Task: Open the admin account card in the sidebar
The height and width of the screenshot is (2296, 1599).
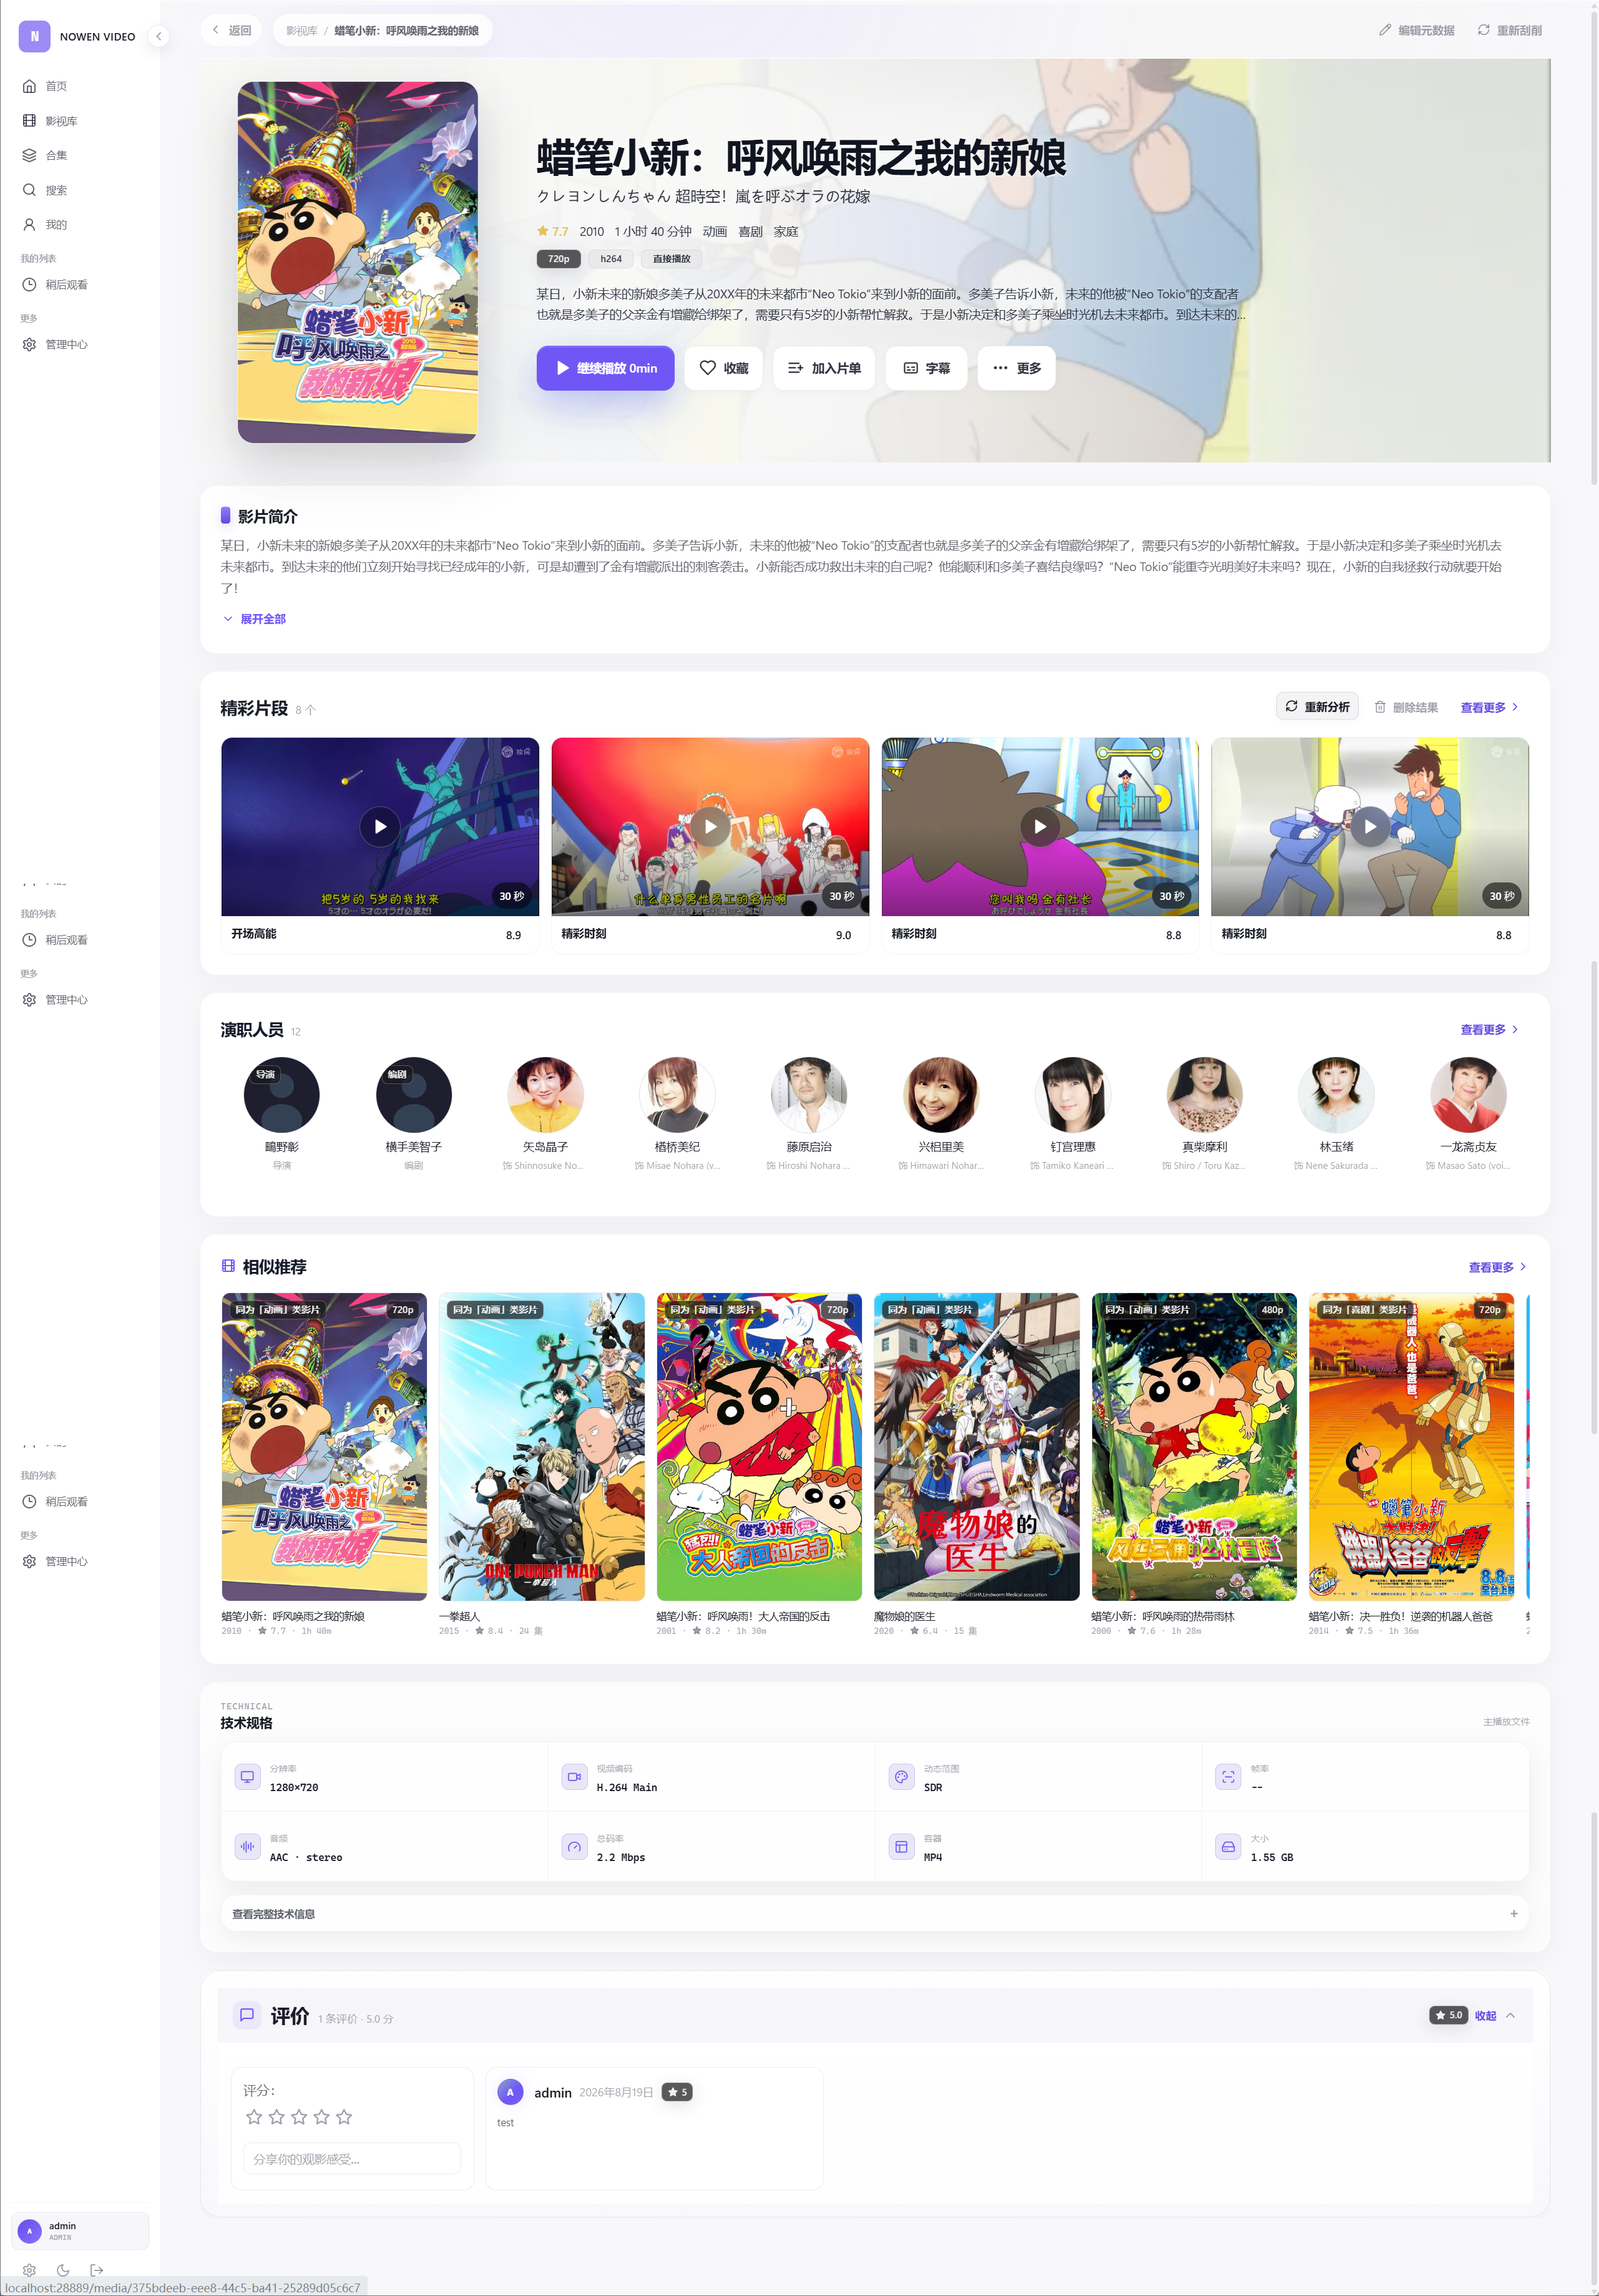Action: [x=80, y=2231]
